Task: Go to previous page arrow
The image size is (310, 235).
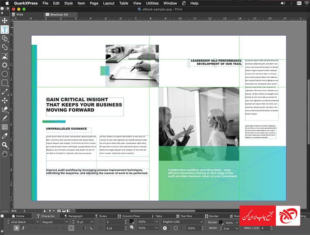Action: [x=50, y=211]
